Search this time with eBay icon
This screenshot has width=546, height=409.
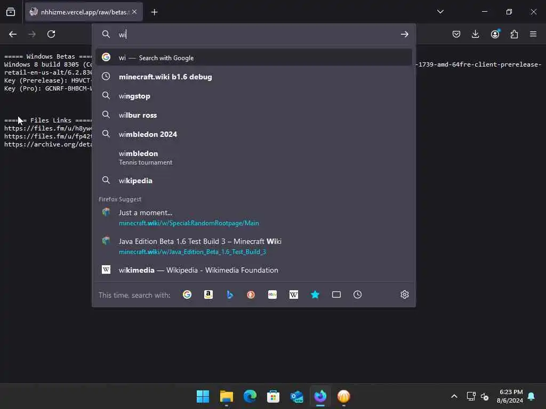click(272, 295)
